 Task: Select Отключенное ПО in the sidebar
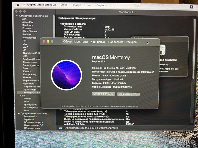[34, 125]
